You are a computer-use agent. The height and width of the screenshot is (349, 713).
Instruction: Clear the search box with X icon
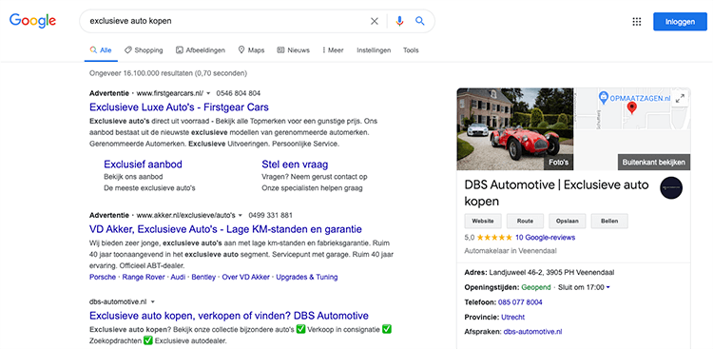(375, 21)
